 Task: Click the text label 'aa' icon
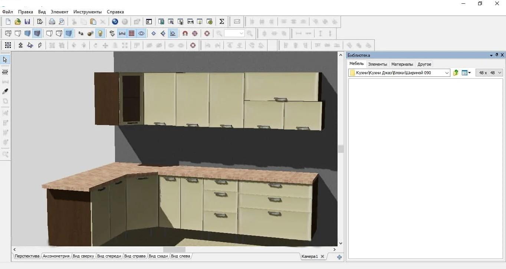click(x=81, y=33)
